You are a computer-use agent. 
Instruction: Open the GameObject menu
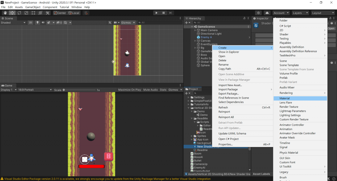(33, 7)
